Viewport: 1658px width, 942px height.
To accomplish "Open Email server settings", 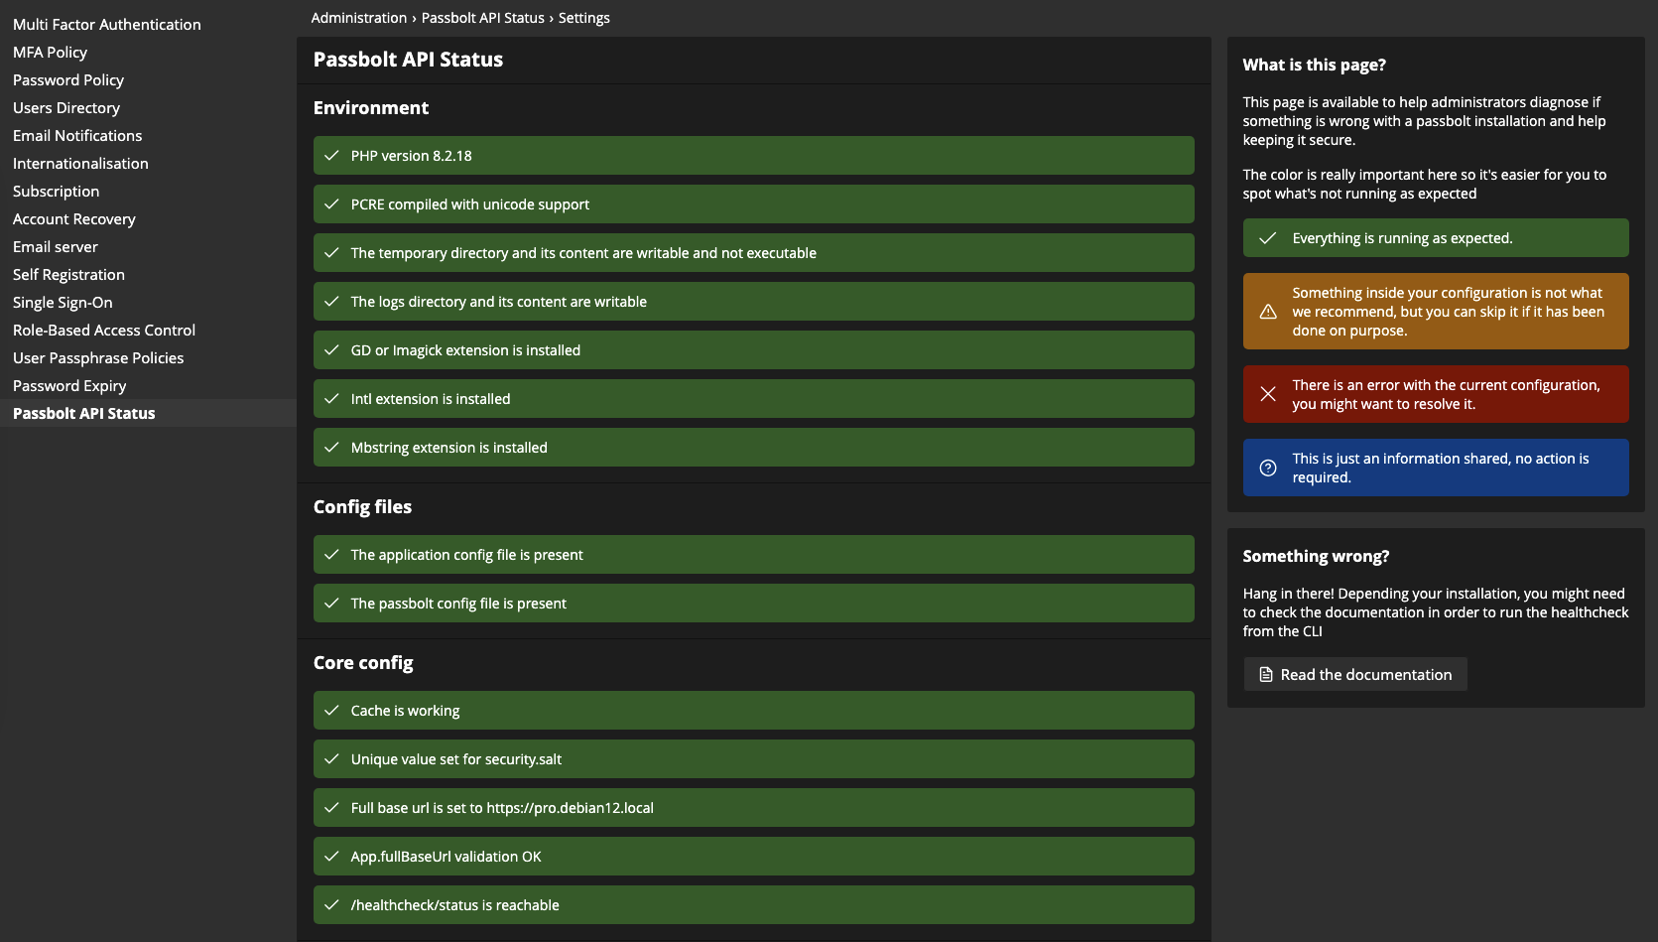I will pyautogui.click(x=56, y=246).
